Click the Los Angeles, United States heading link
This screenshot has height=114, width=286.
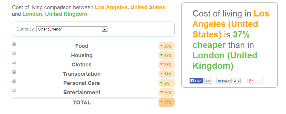click(x=130, y=7)
